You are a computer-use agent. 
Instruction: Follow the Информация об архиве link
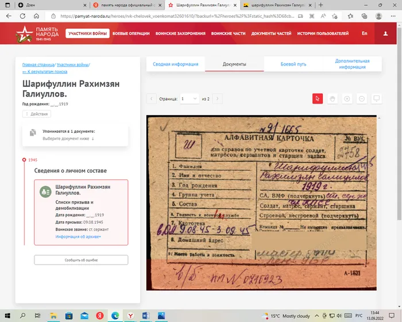pos(78,236)
